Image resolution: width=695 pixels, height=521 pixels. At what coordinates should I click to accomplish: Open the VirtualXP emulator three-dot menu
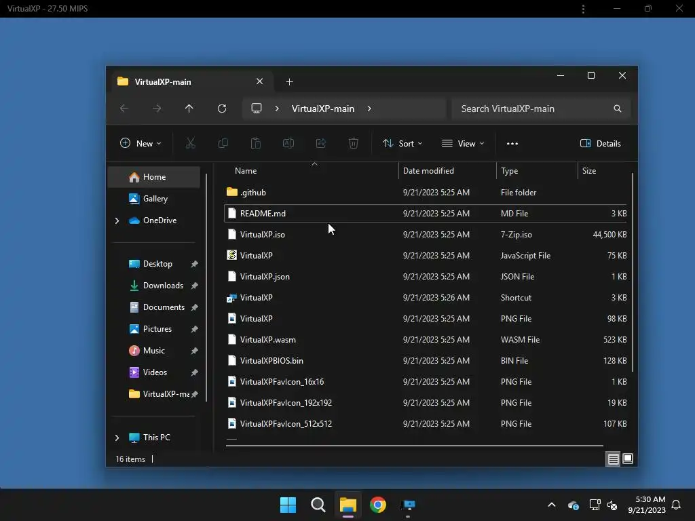tap(583, 9)
